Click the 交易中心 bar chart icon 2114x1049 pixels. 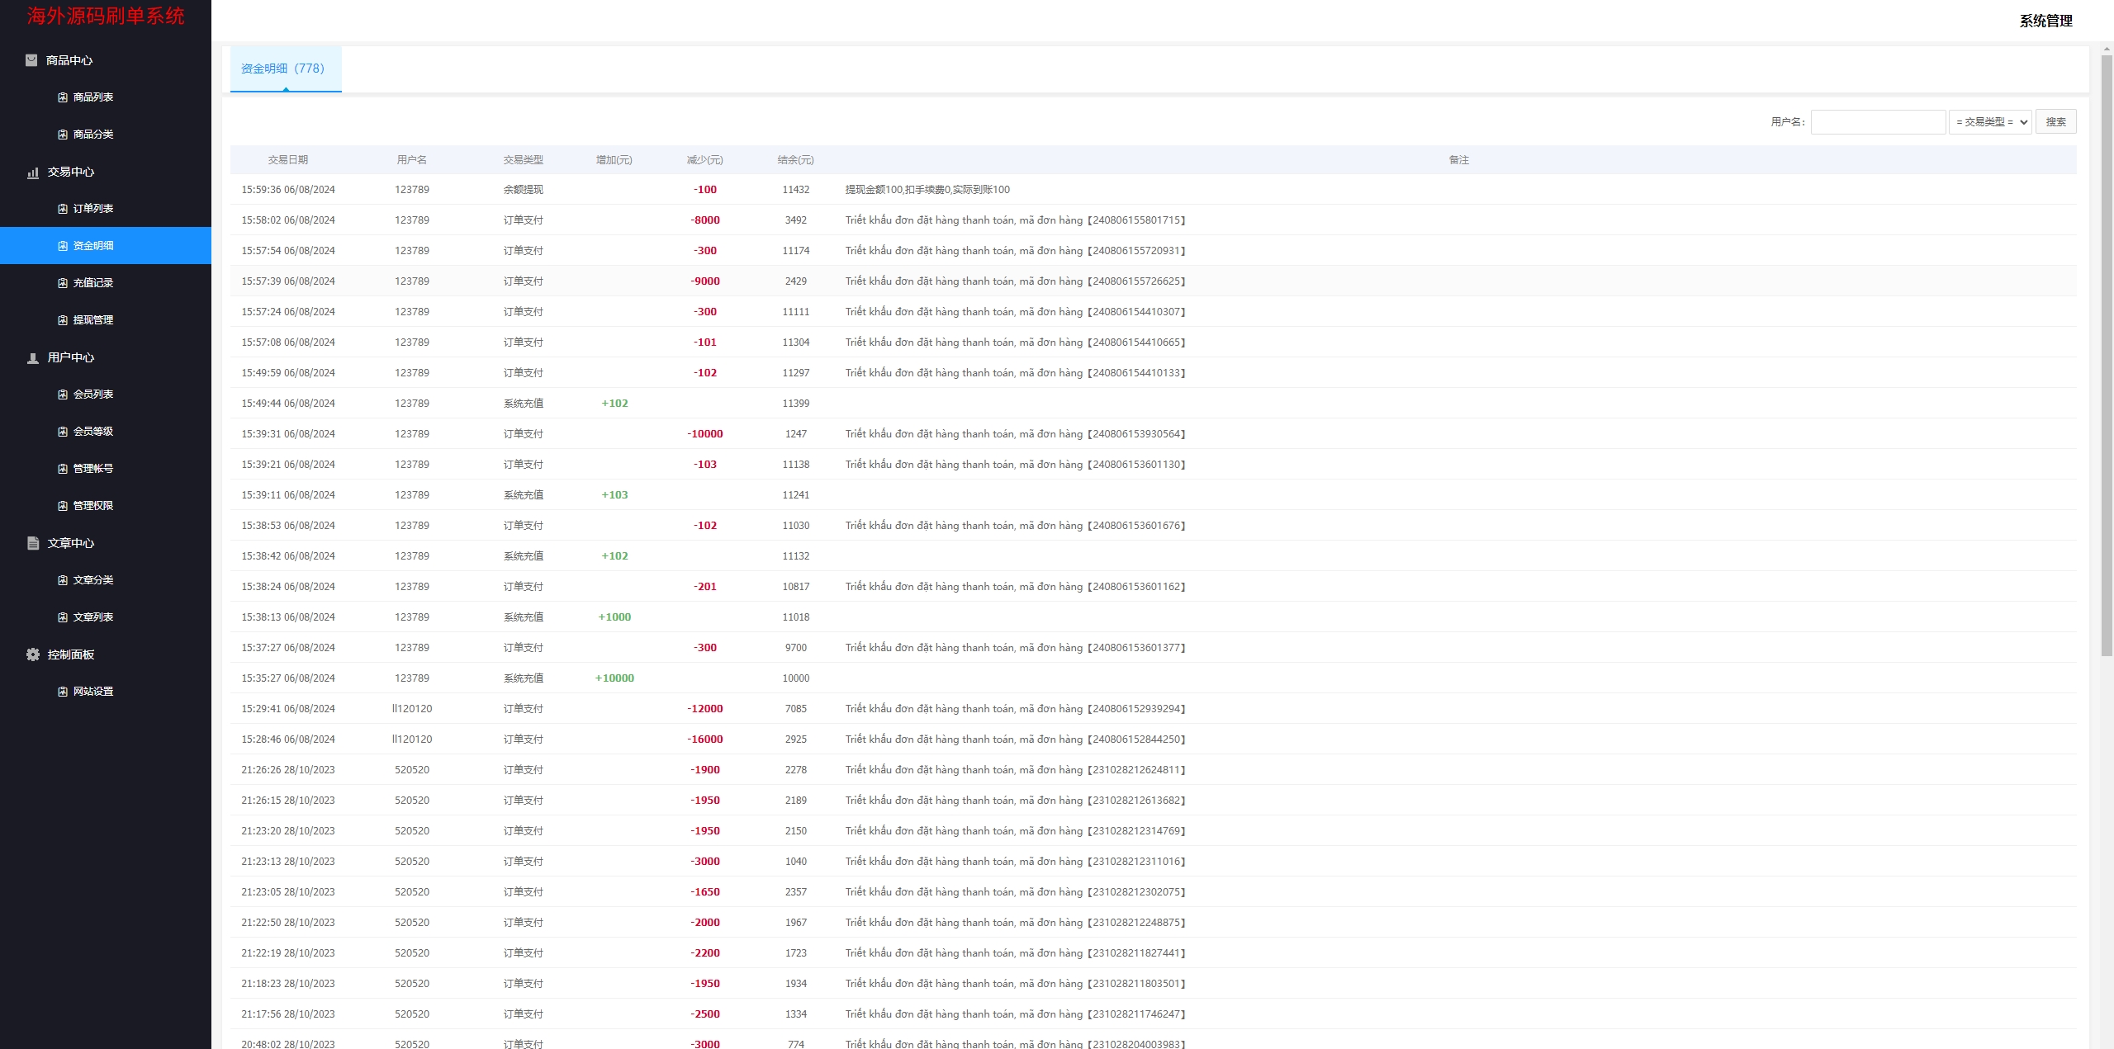point(33,172)
